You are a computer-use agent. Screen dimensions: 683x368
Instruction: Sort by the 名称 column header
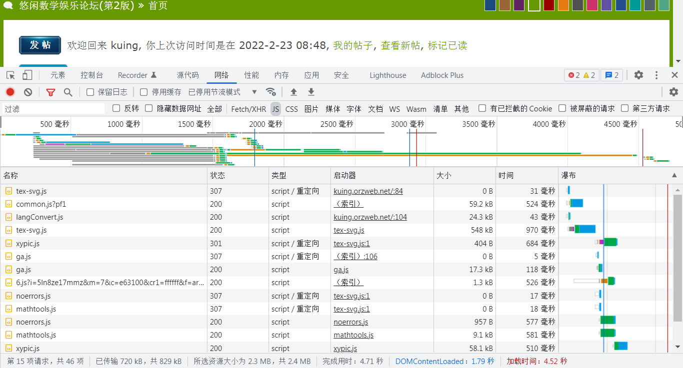pos(104,175)
